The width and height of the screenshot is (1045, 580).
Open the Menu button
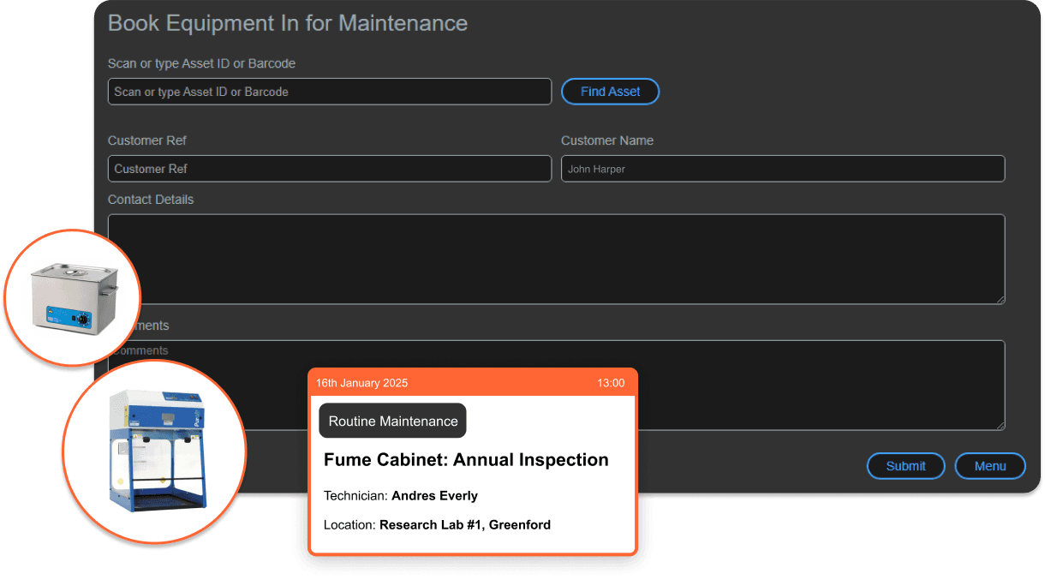[989, 466]
